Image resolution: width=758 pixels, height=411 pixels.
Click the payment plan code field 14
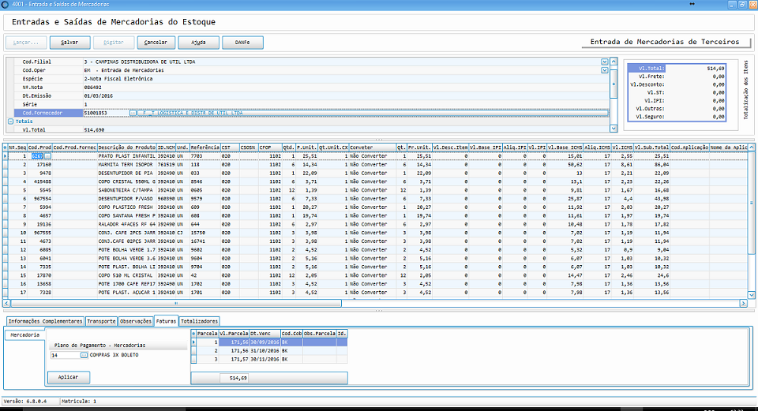pyautogui.click(x=66, y=355)
